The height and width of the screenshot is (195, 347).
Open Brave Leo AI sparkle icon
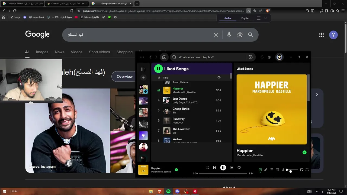coord(338,11)
